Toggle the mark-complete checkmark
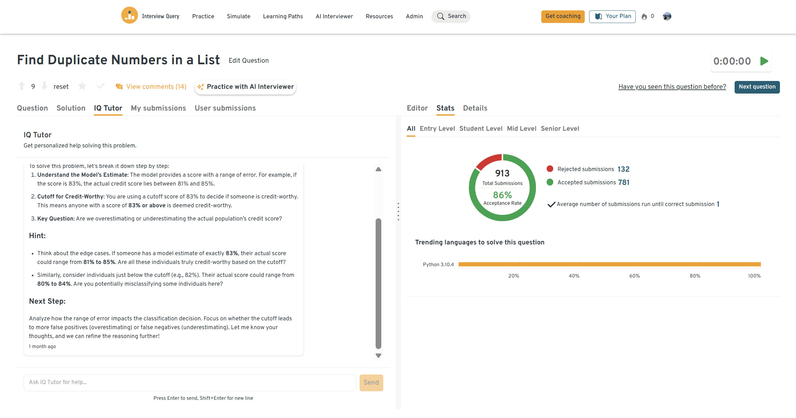796x418 pixels. (100, 86)
